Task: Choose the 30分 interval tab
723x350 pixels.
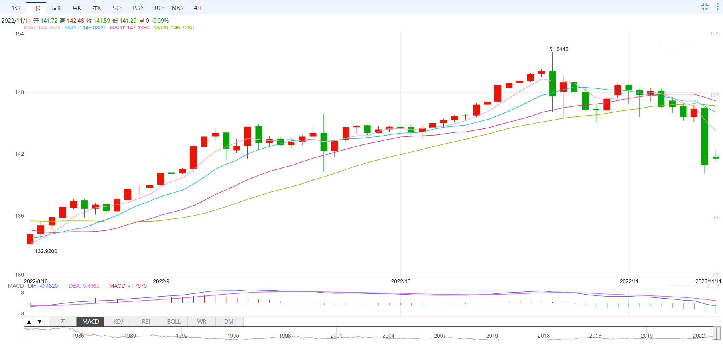Action: [x=158, y=8]
